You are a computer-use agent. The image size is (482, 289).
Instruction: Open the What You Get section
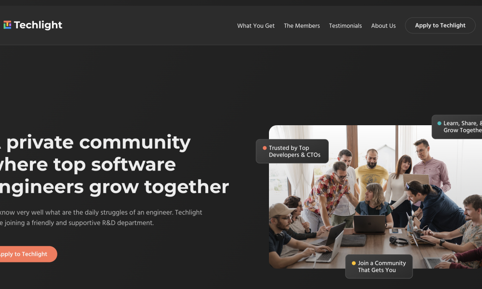tap(256, 26)
